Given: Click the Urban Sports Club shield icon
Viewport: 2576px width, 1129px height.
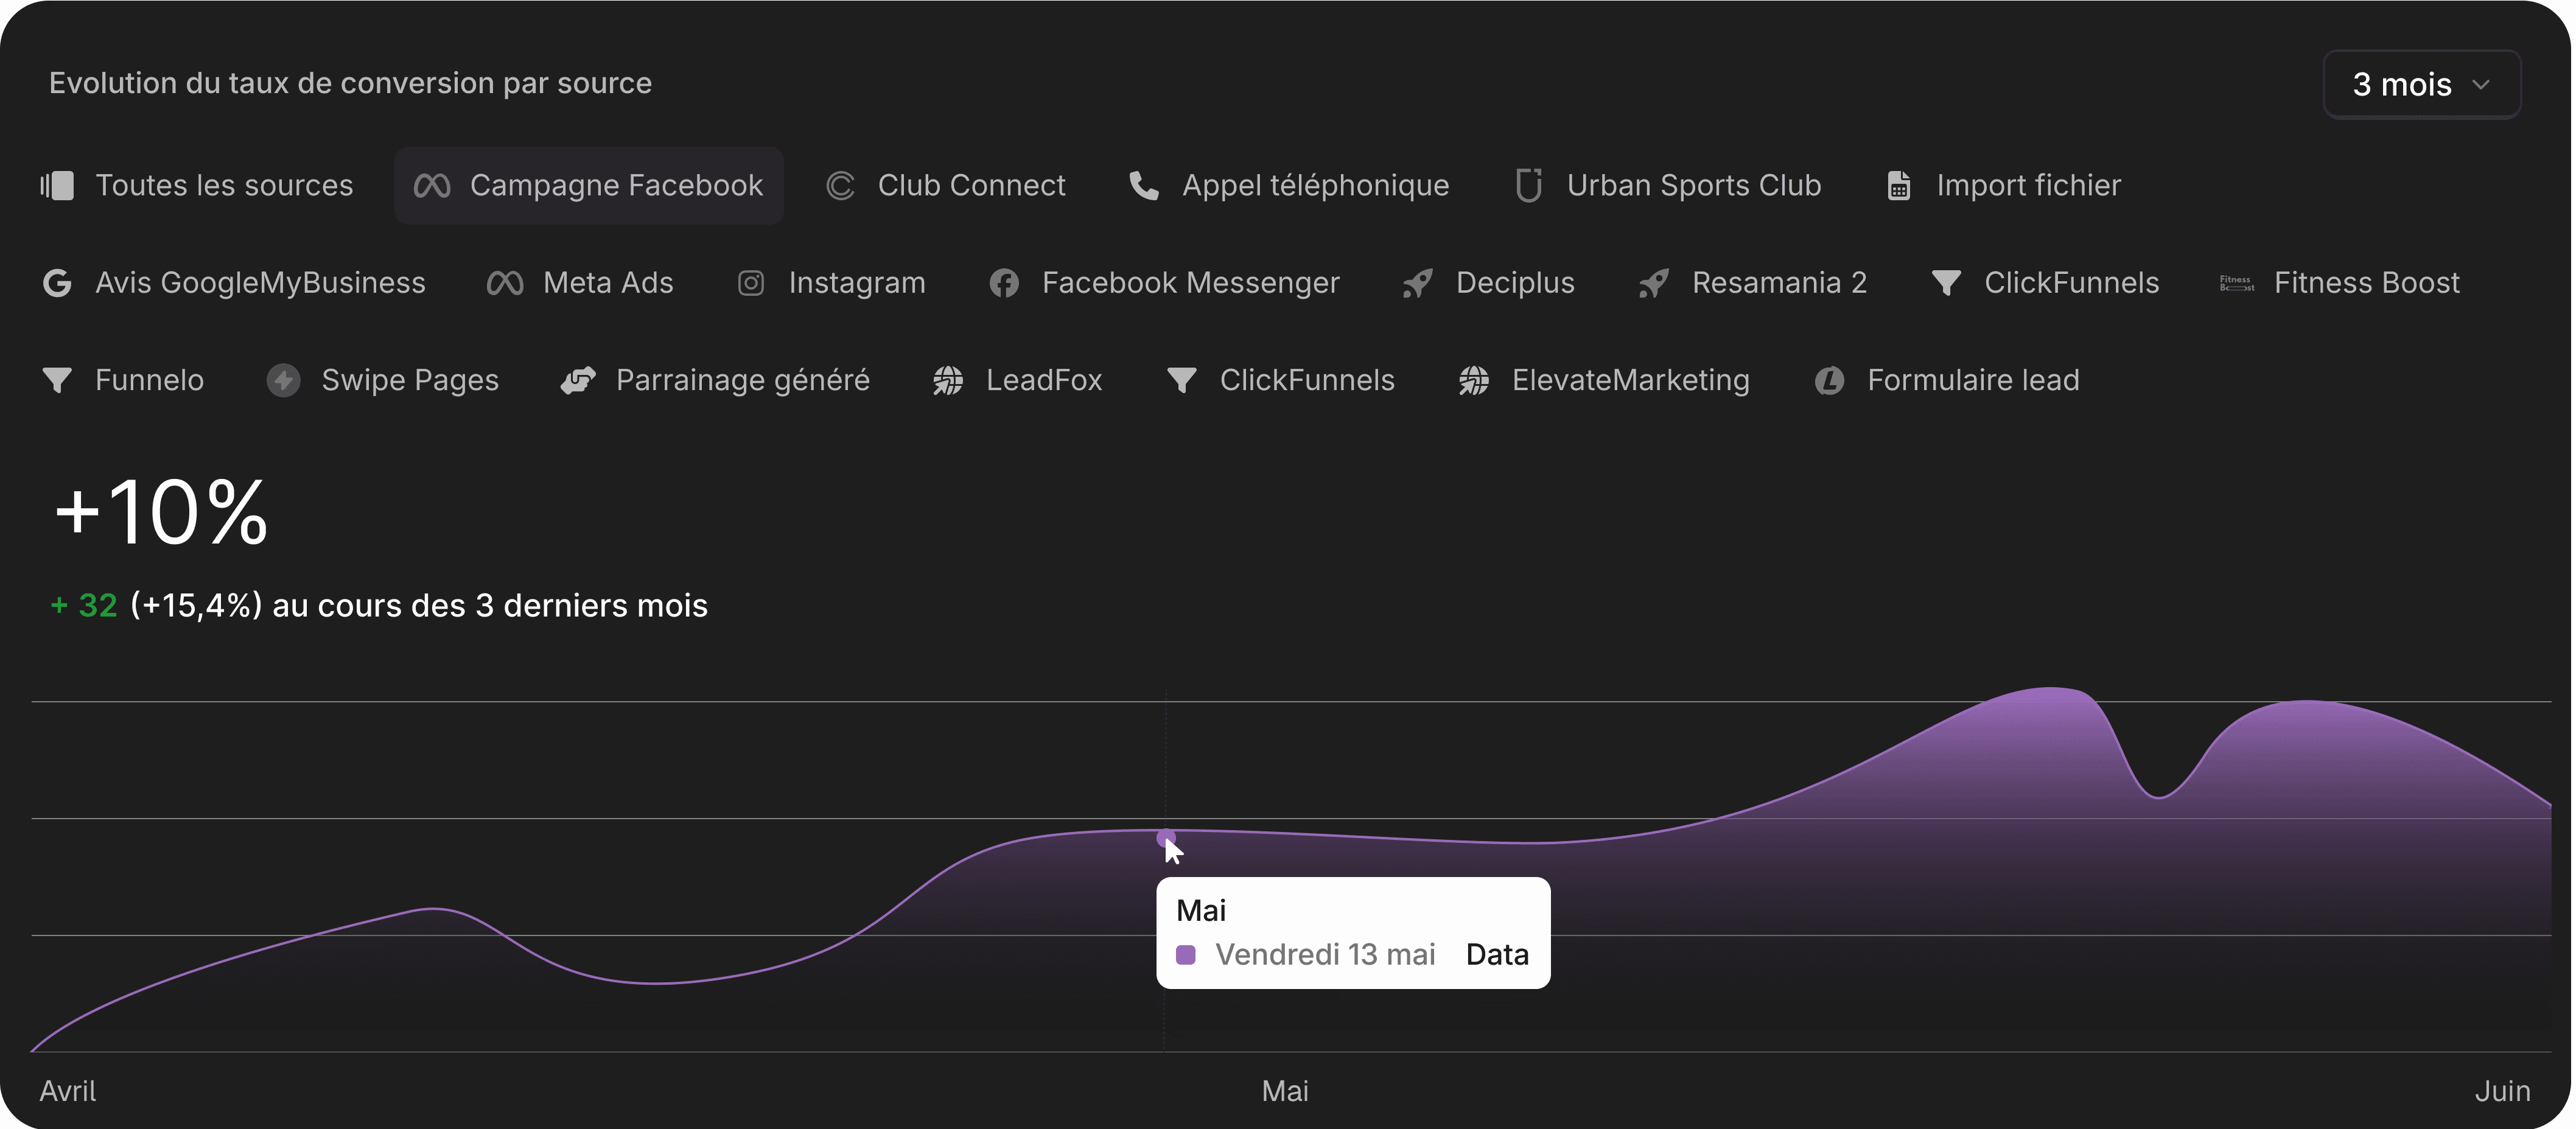Looking at the screenshot, I should click(x=1528, y=185).
